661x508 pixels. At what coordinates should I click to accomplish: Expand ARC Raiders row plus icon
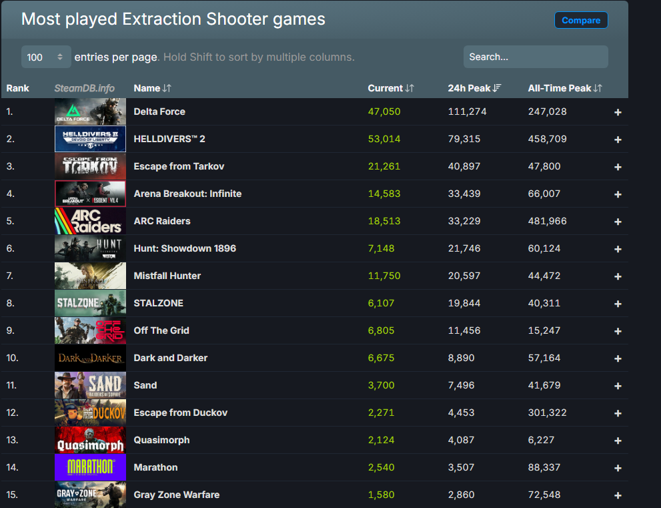618,222
